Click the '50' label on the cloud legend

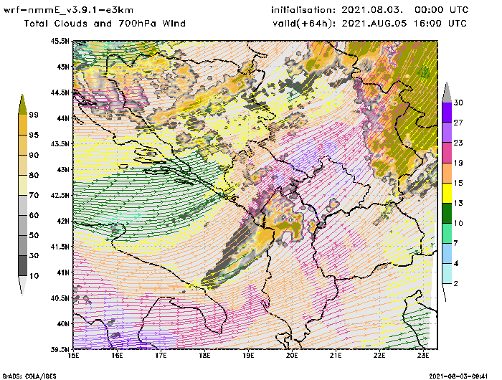coord(34,236)
